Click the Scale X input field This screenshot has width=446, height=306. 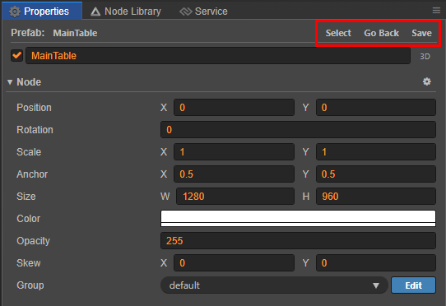pyautogui.click(x=234, y=152)
